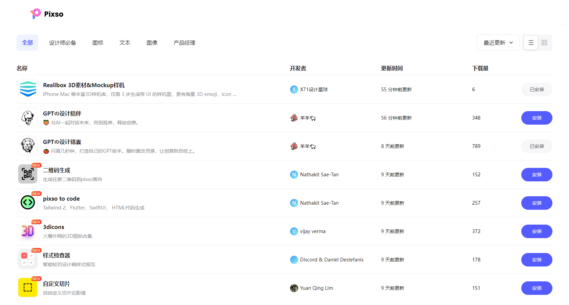Click developer name Yuan Qing Lim
This screenshot has height=305, width=569.
coord(316,288)
